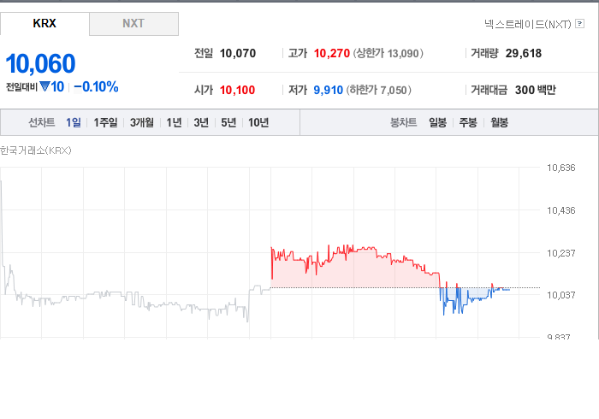599x419 pixels.
Task: Show the 주봉 weekly candle chart
Action: [468, 122]
